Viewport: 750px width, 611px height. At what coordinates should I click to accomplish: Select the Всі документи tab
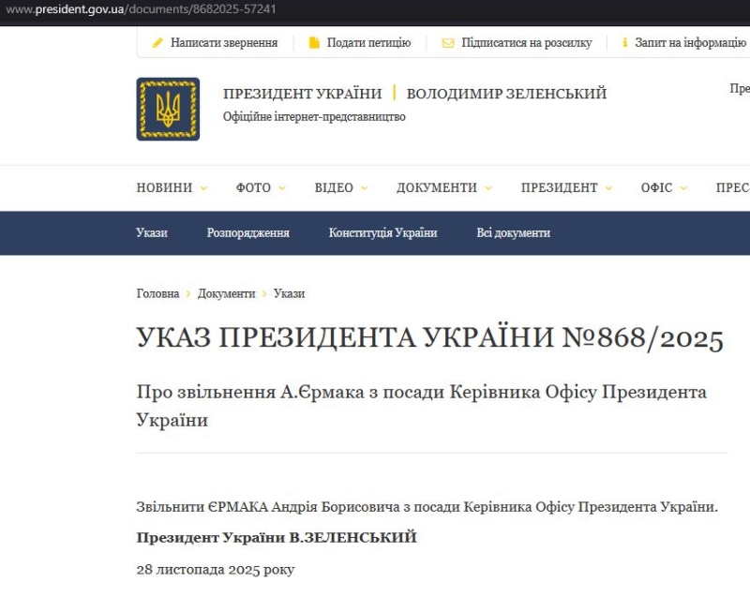513,232
